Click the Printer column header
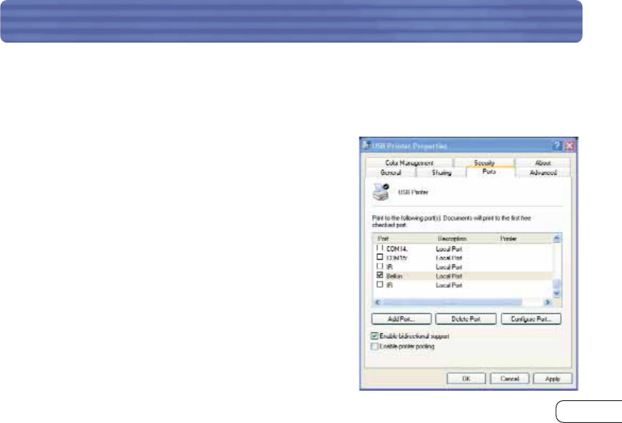The image size is (622, 423). [x=523, y=239]
